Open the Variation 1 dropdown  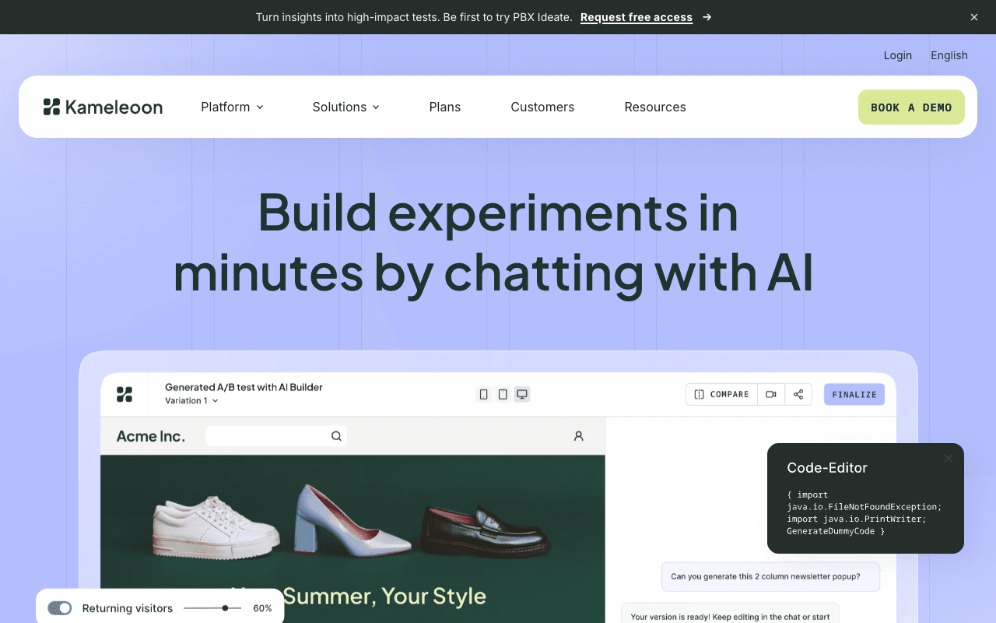(x=191, y=401)
